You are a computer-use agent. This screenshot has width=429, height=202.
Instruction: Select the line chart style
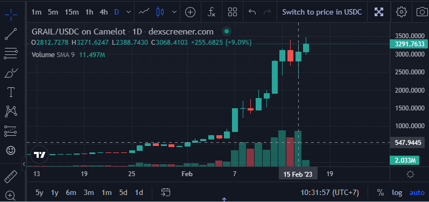point(144,12)
